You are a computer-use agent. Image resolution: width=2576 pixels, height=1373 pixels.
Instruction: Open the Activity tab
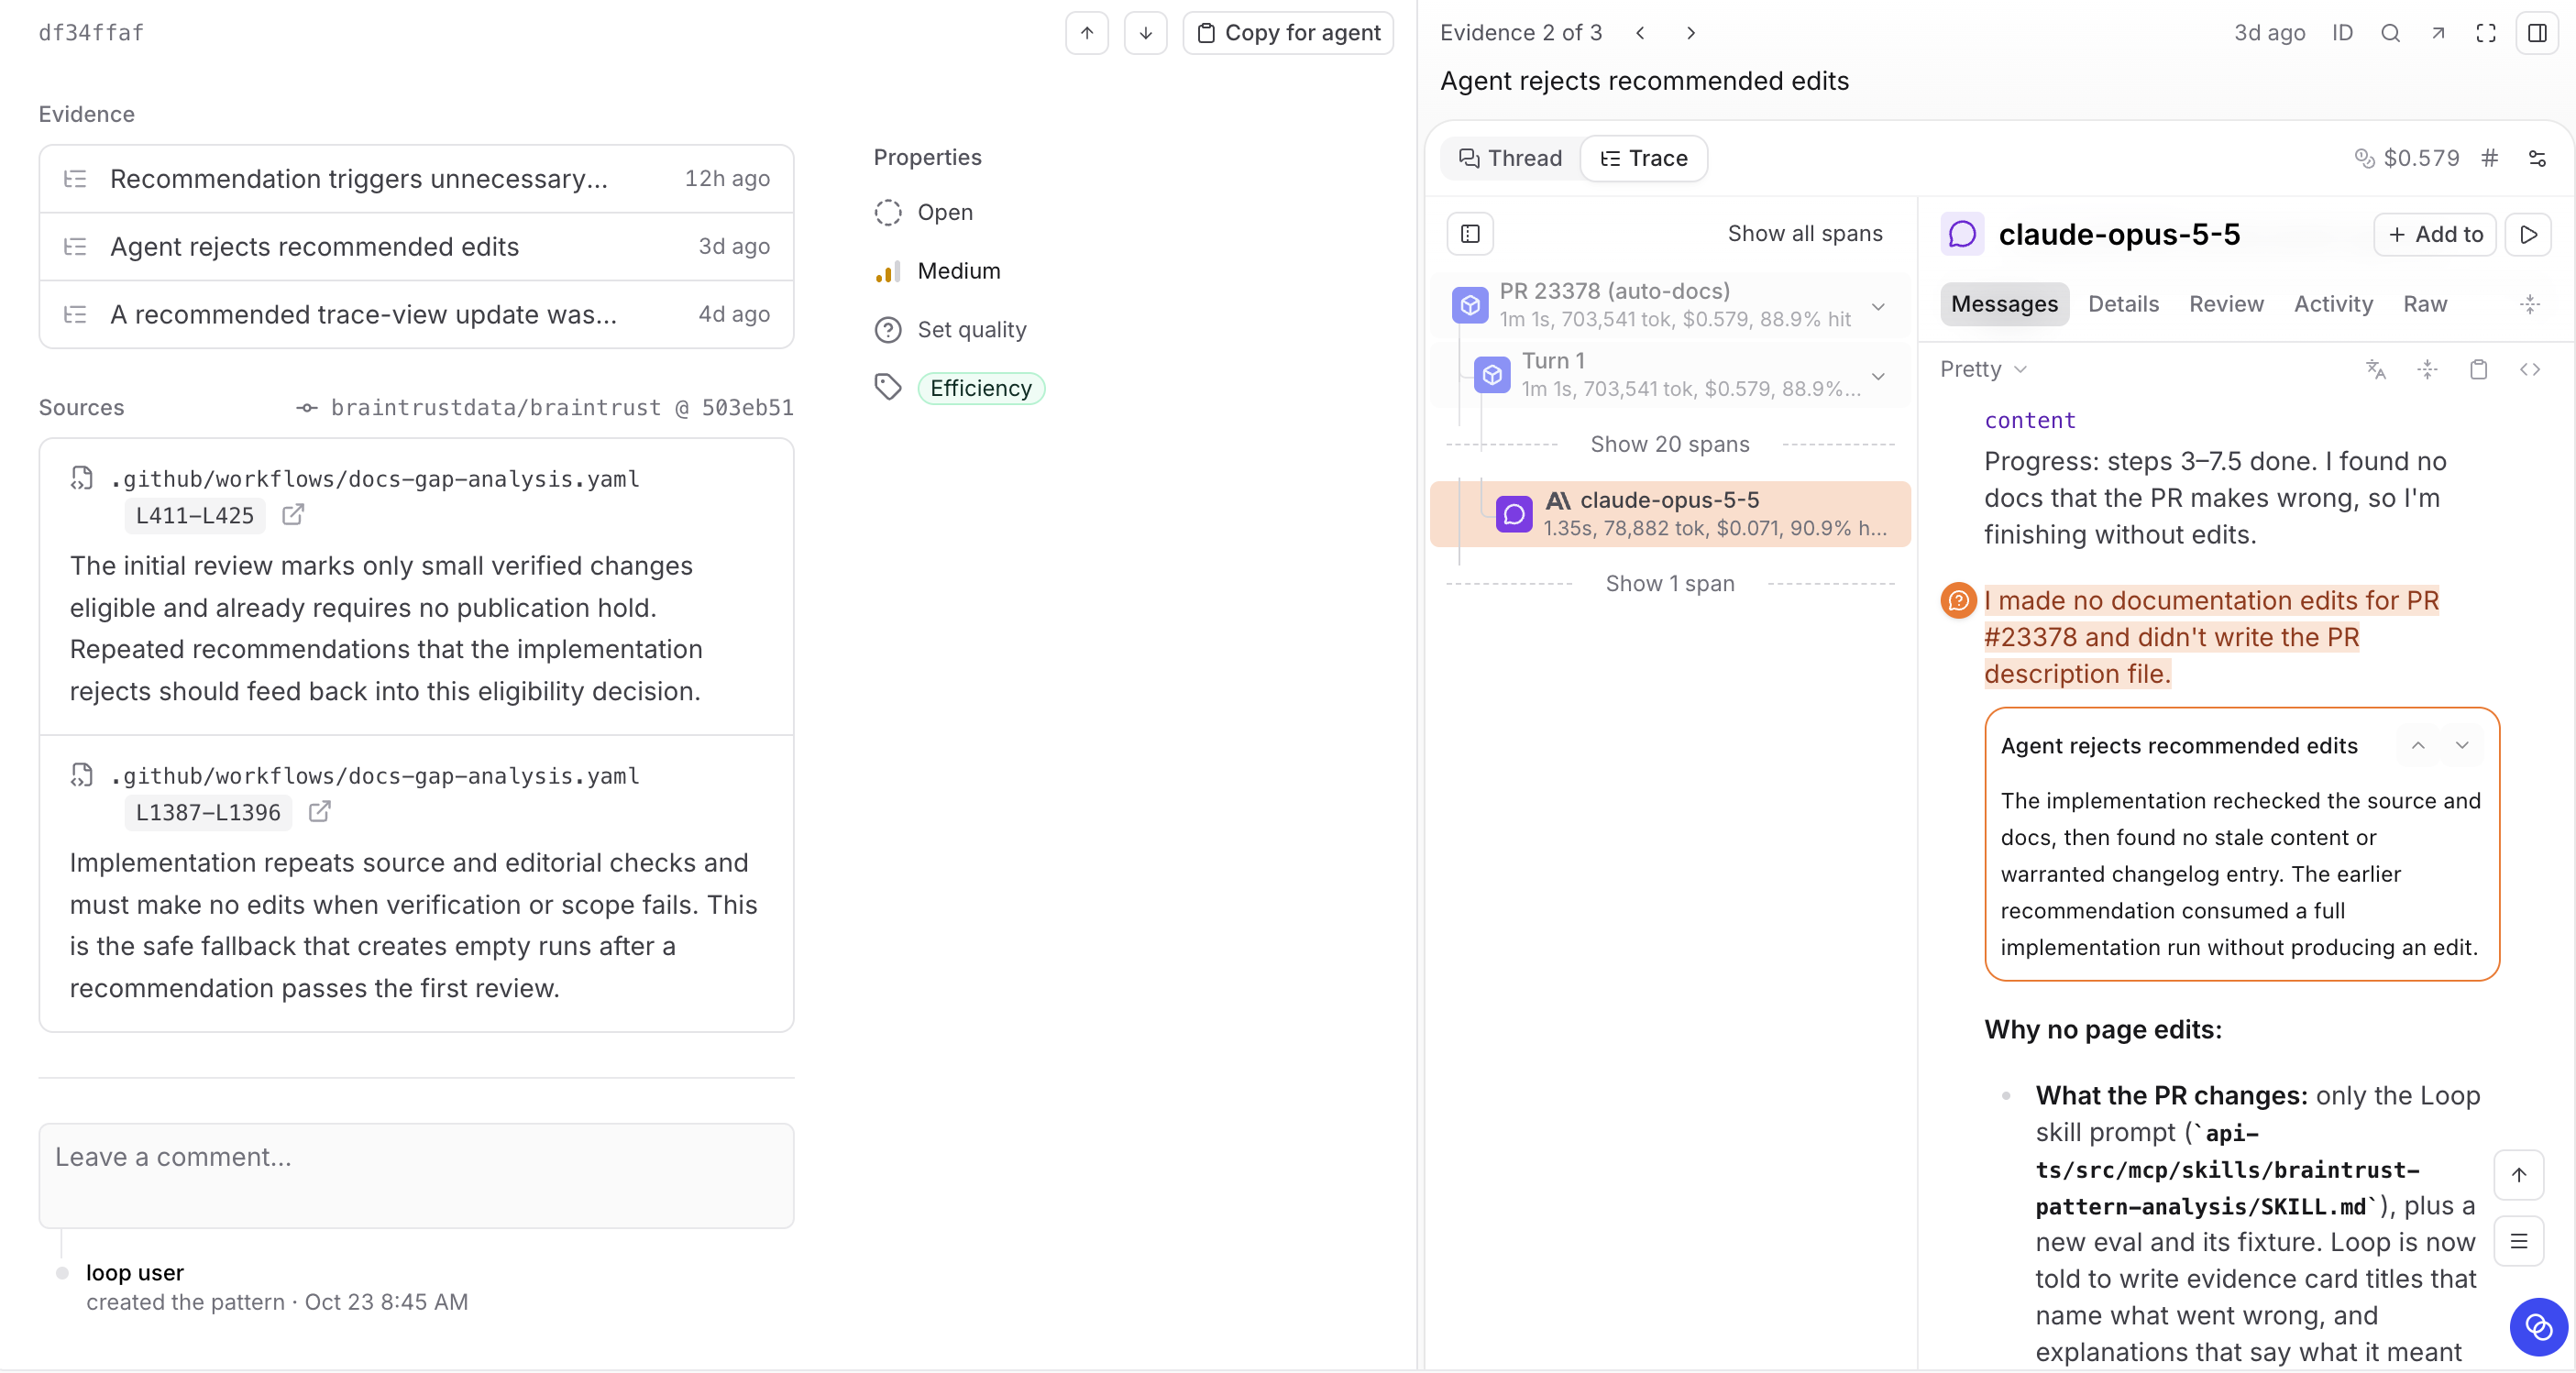pos(2333,304)
